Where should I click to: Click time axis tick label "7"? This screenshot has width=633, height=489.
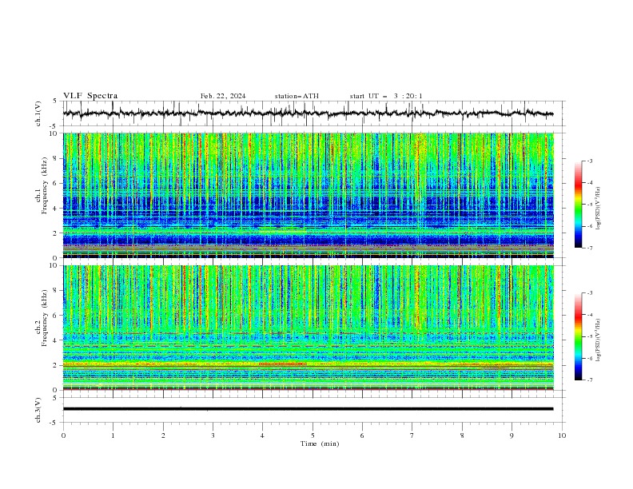(x=412, y=435)
